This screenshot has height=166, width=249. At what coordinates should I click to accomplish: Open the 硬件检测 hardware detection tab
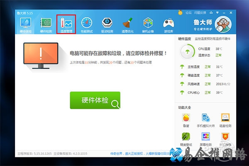(46, 24)
